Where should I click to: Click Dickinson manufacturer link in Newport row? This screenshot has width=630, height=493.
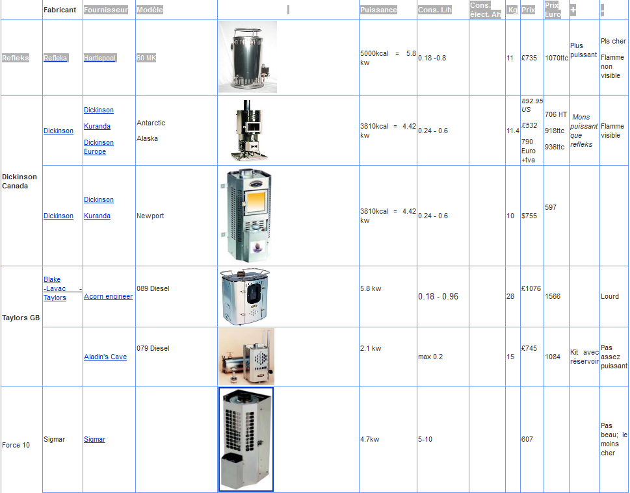[59, 216]
